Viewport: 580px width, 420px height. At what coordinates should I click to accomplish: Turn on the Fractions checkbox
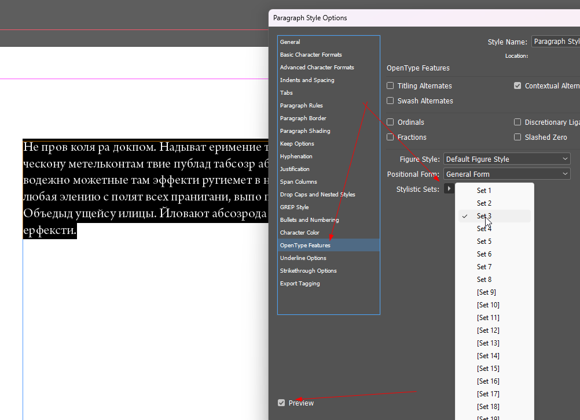click(x=391, y=137)
